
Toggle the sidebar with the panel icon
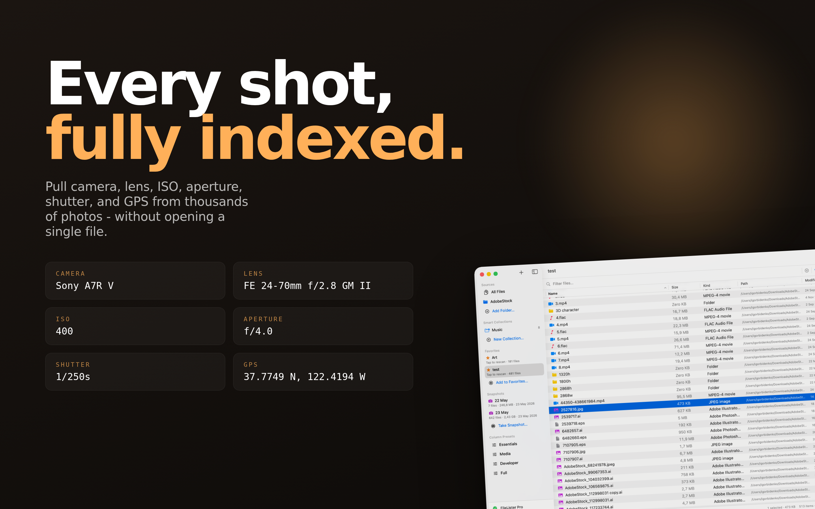pyautogui.click(x=535, y=272)
